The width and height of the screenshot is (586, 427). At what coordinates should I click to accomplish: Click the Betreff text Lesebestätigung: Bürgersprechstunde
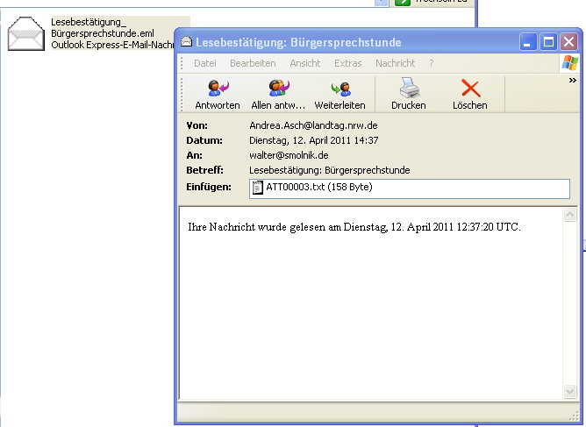(329, 170)
